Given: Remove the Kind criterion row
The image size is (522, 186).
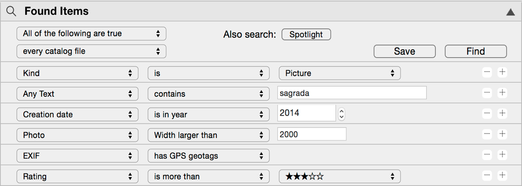Looking at the screenshot, I should click(x=487, y=72).
